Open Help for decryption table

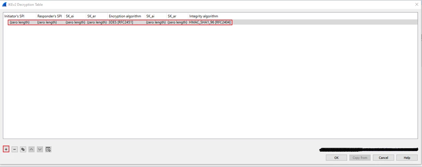click(407, 158)
